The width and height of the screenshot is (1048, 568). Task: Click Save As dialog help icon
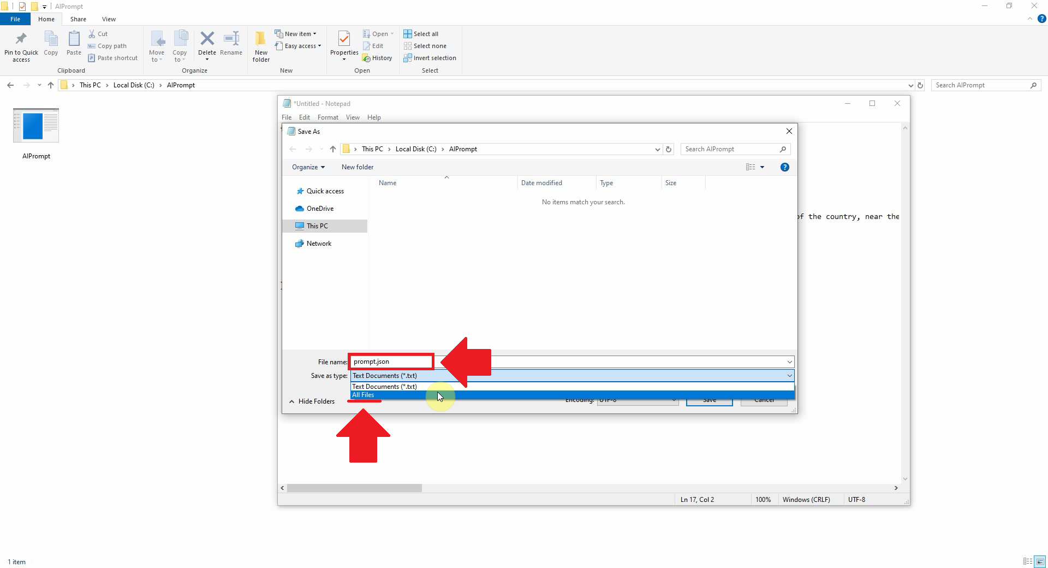(x=785, y=167)
